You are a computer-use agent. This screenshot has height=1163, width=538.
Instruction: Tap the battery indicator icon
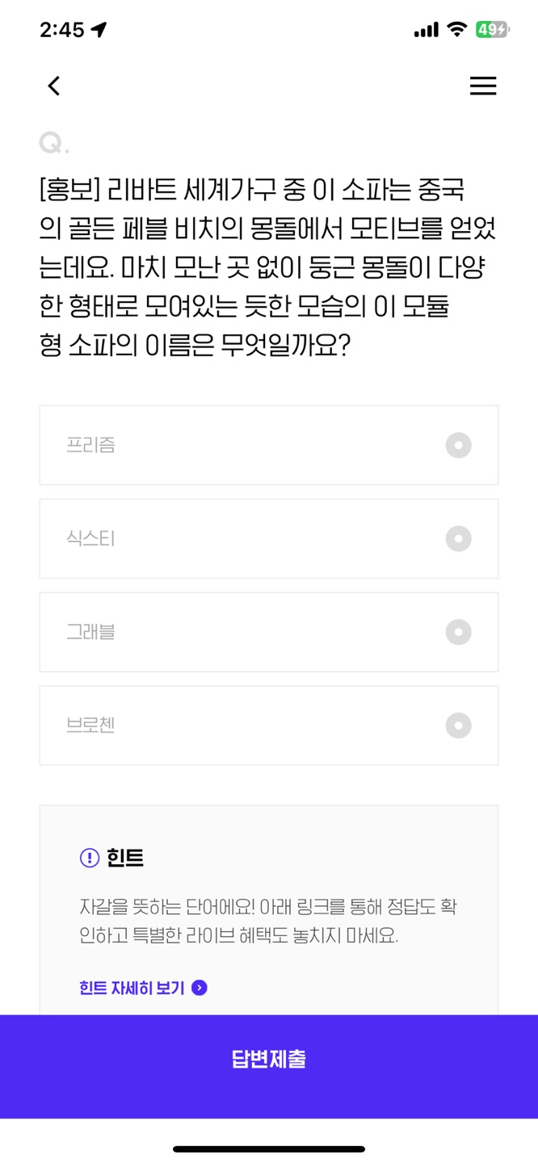click(491, 30)
